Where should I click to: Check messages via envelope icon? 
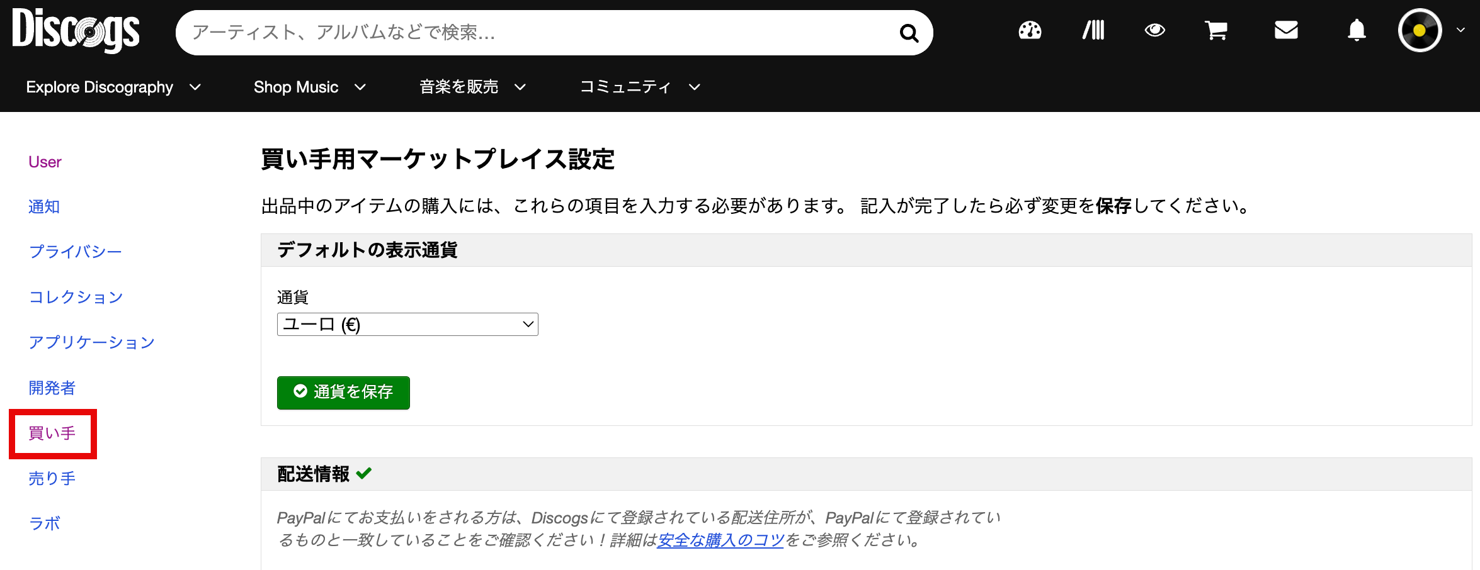[1285, 30]
